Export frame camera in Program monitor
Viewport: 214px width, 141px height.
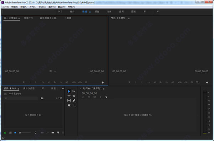click(x=192, y=82)
